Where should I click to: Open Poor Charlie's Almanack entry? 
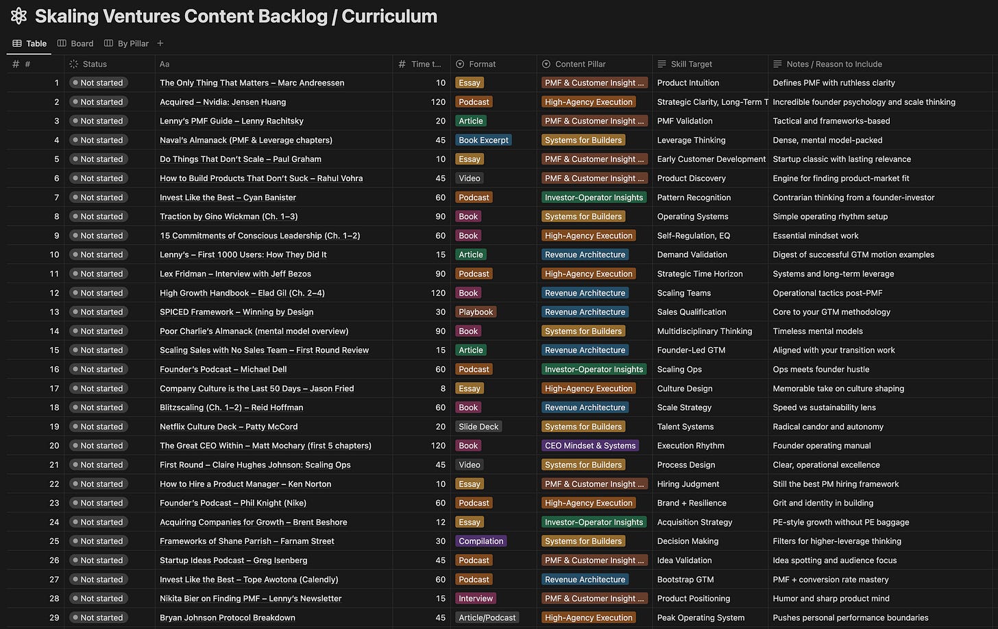point(254,331)
